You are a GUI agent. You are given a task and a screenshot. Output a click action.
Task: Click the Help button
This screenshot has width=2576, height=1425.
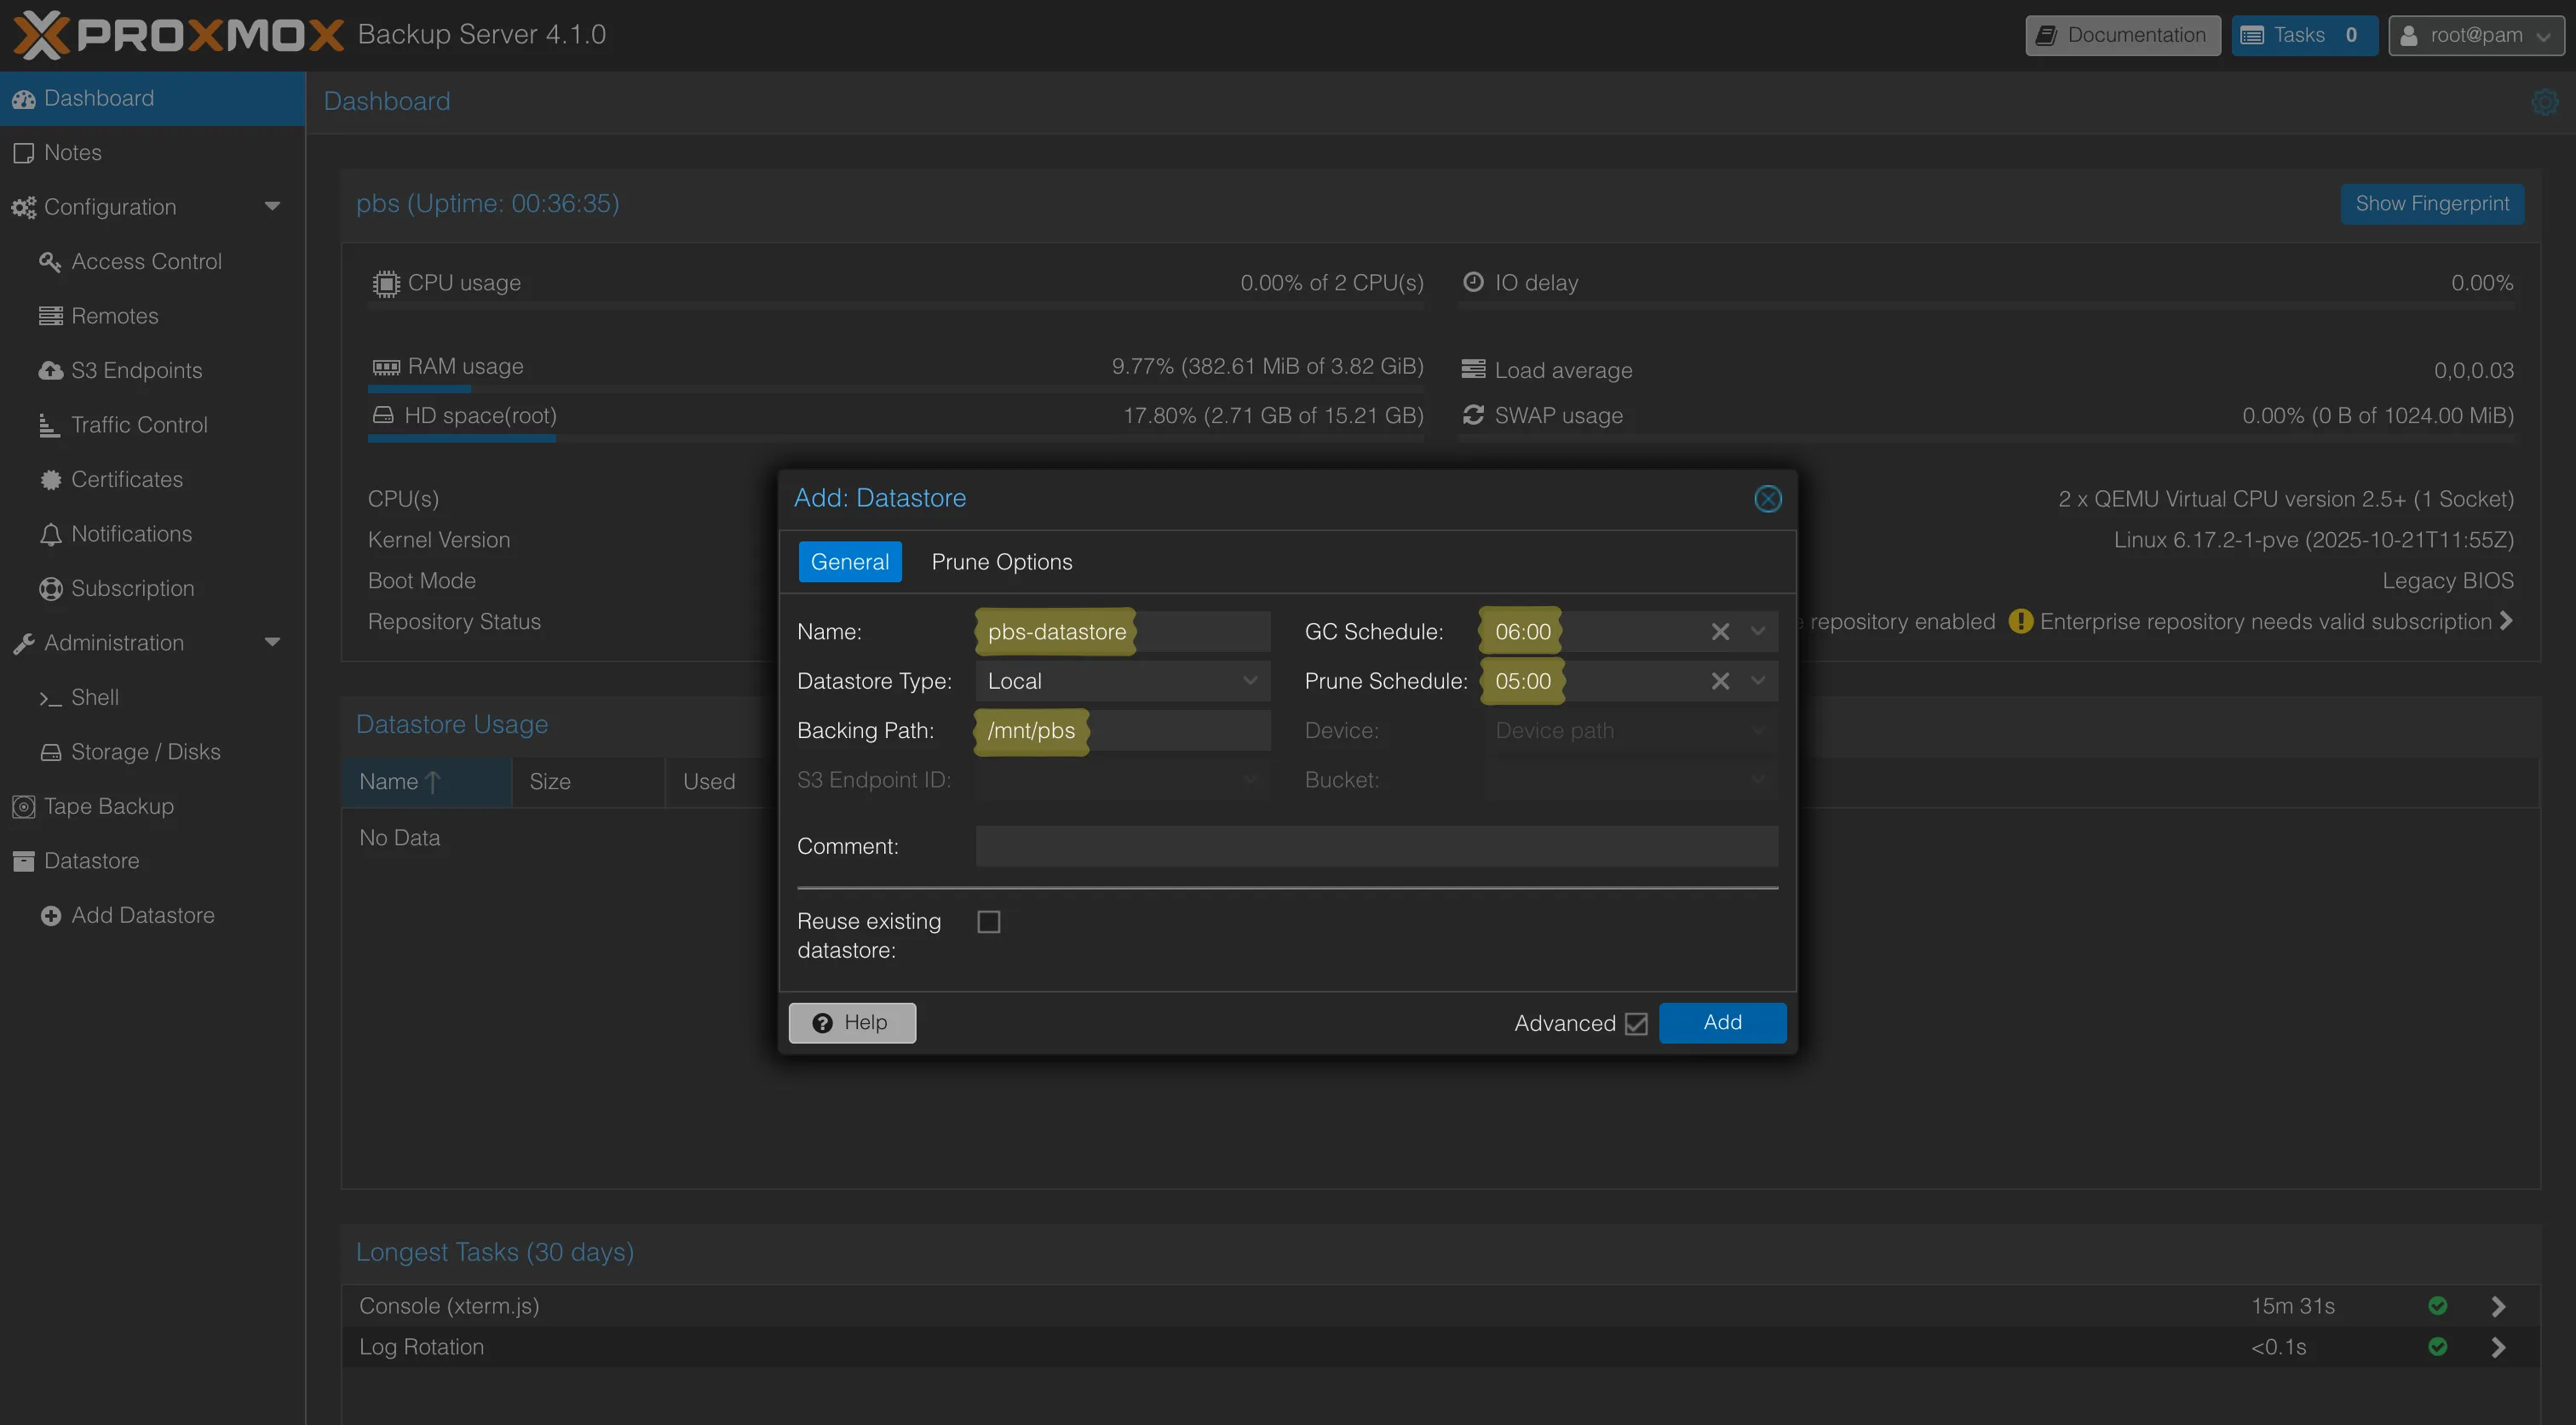click(x=852, y=1022)
